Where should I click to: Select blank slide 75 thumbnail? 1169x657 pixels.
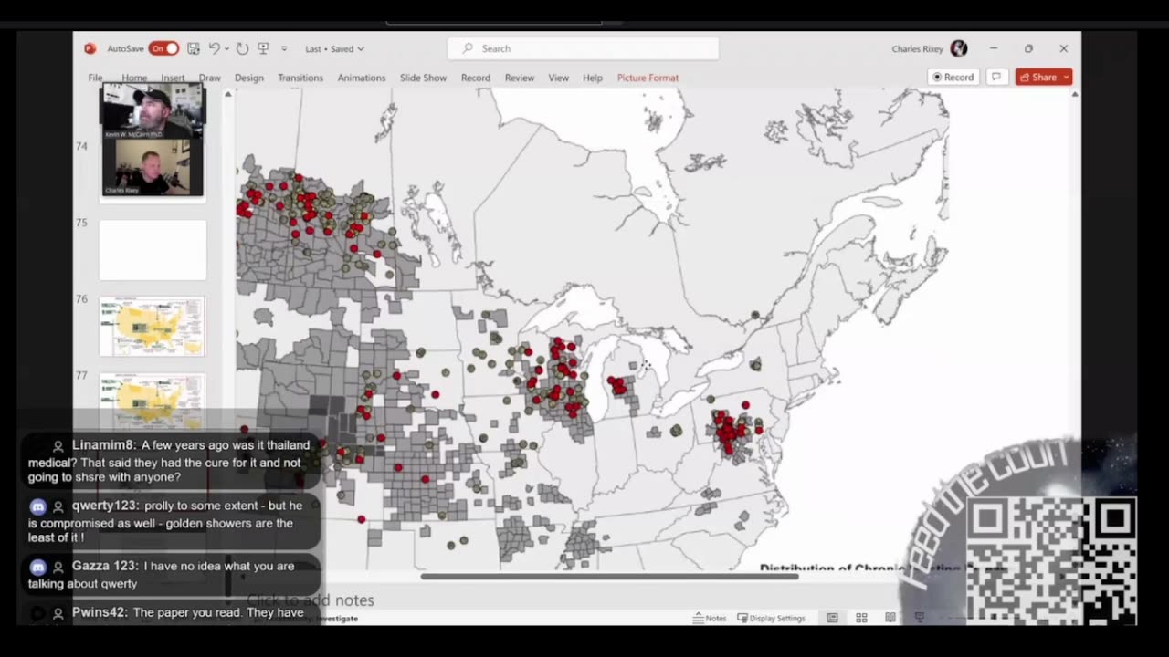[153, 250]
